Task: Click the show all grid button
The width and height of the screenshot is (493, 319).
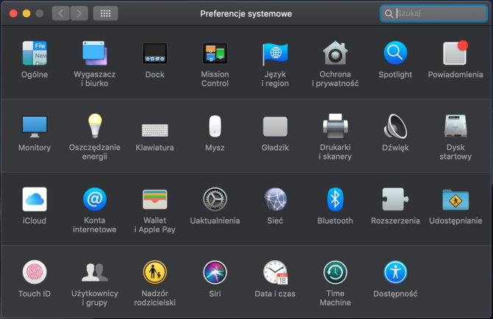Action: (105, 13)
